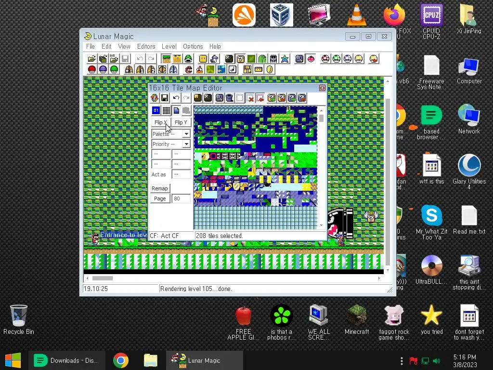
Task: Open the Options menu
Action: click(x=193, y=47)
